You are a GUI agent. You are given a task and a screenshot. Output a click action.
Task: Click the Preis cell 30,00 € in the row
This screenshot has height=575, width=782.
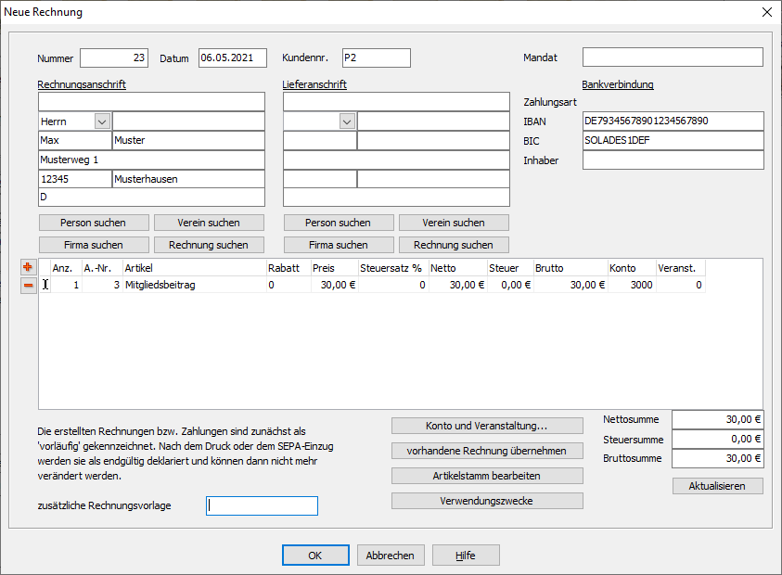[x=335, y=285]
